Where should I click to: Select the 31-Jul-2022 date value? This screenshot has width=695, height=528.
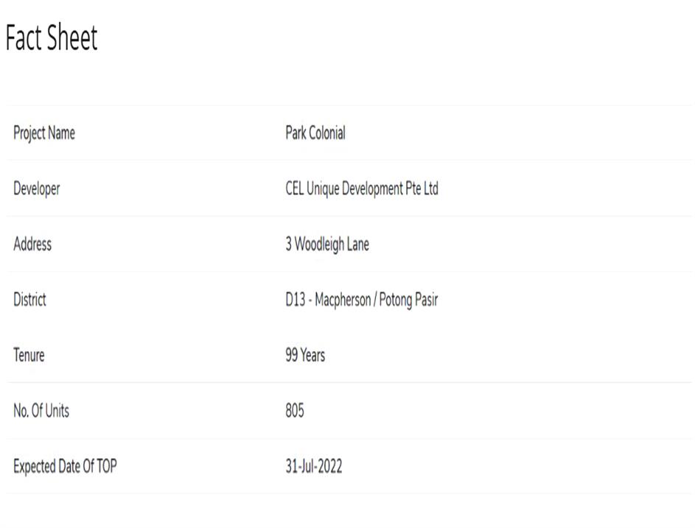(314, 467)
